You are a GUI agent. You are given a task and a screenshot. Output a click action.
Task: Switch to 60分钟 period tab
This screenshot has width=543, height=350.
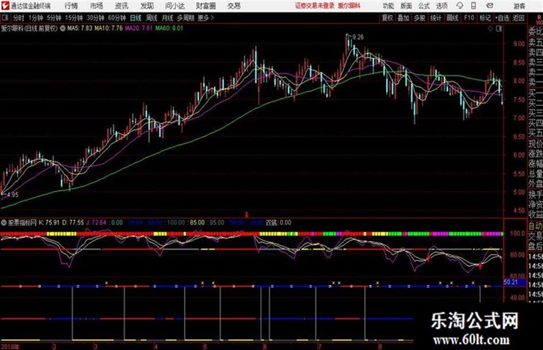[x=117, y=18]
